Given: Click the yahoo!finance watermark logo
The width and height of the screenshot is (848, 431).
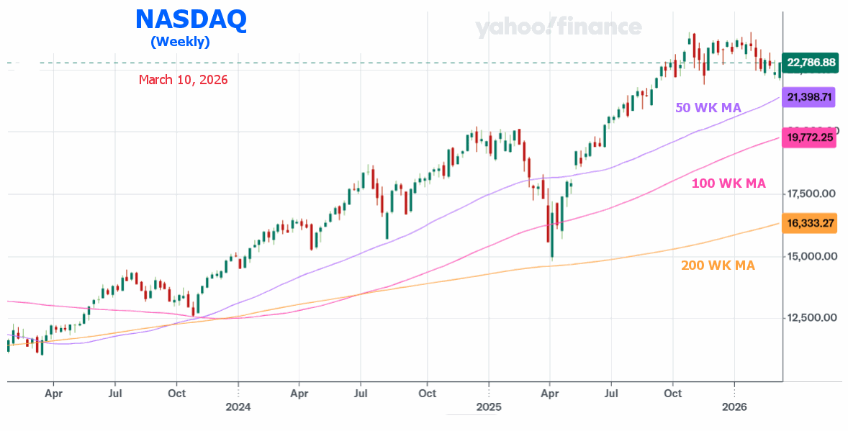Looking at the screenshot, I should (x=558, y=27).
